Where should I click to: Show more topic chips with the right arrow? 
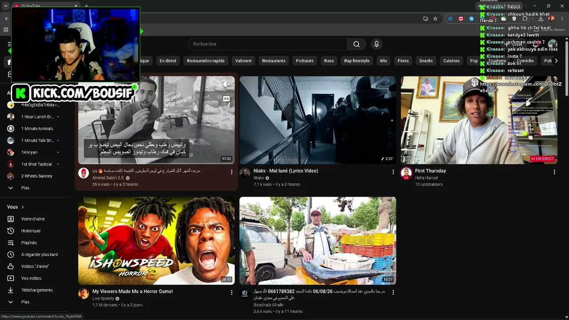tap(556, 61)
